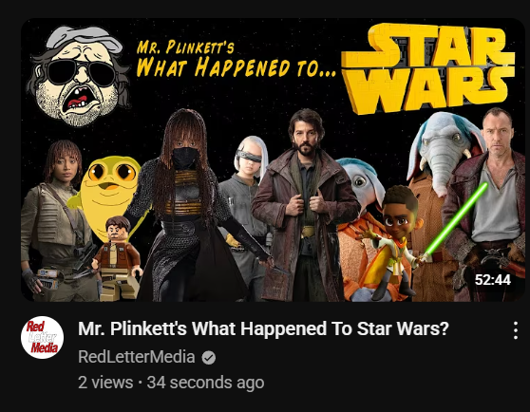Open the RedLetterMedia channel name link

pyautogui.click(x=137, y=357)
